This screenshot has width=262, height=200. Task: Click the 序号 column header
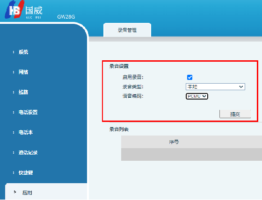pyautogui.click(x=174, y=142)
